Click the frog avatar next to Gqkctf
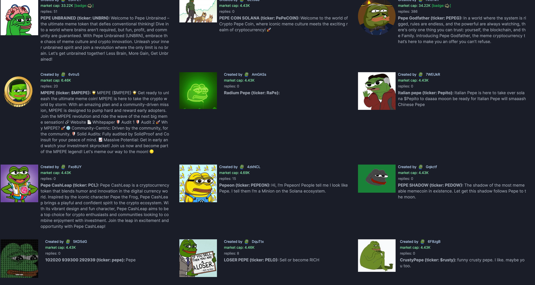This screenshot has height=285, width=535. (x=421, y=167)
